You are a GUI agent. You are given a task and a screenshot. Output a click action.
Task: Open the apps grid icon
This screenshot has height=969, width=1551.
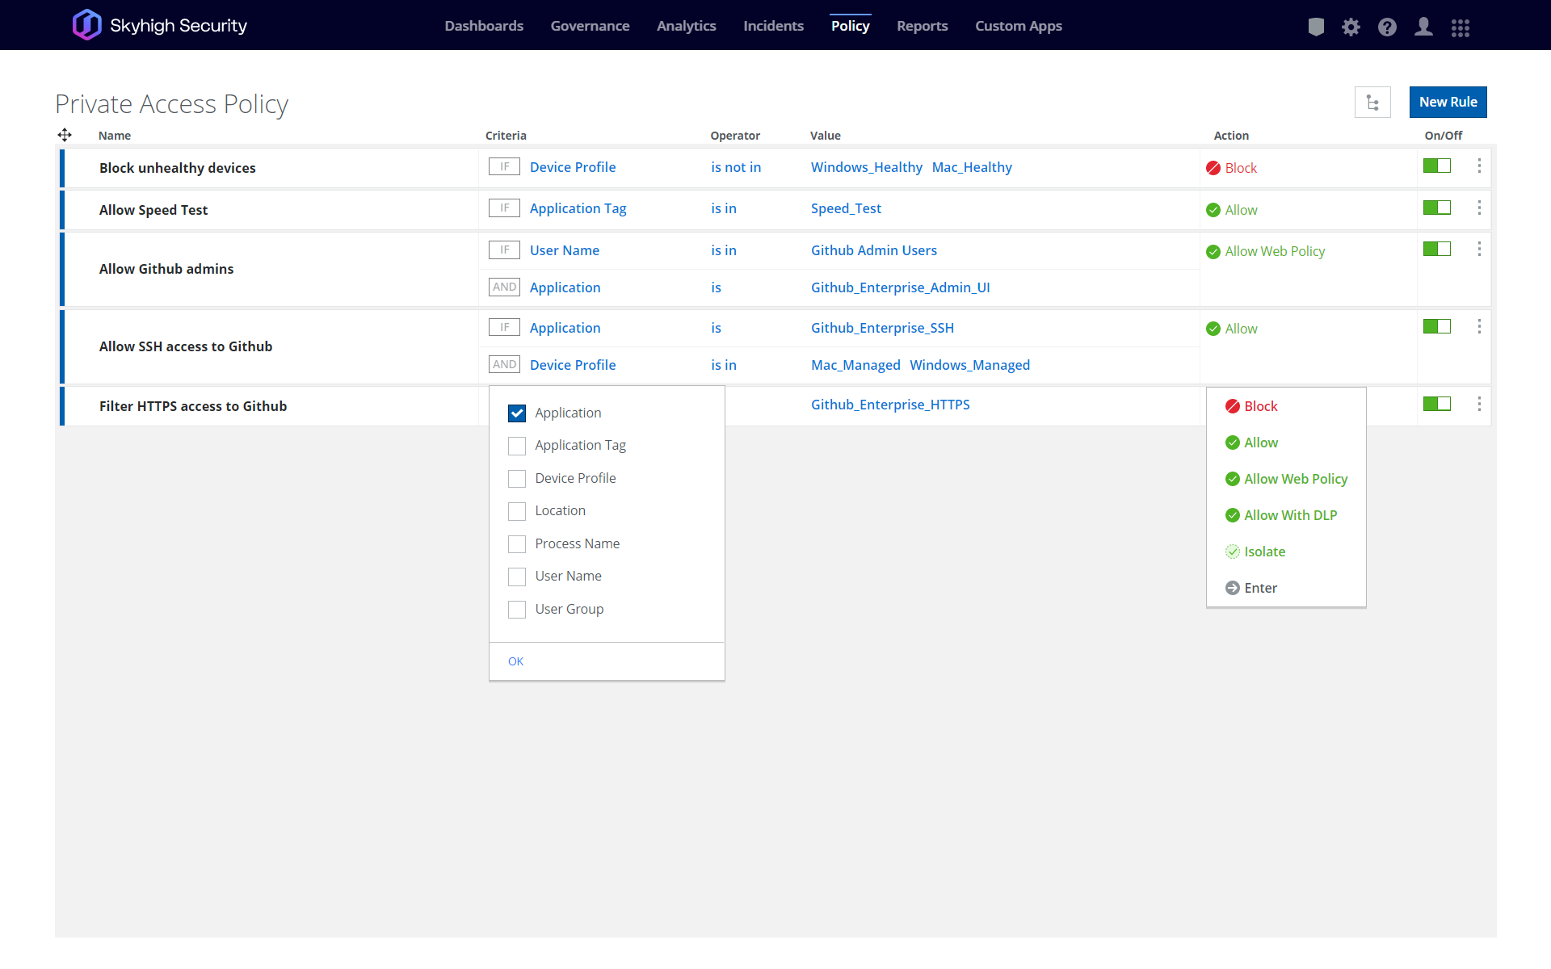pyautogui.click(x=1460, y=27)
